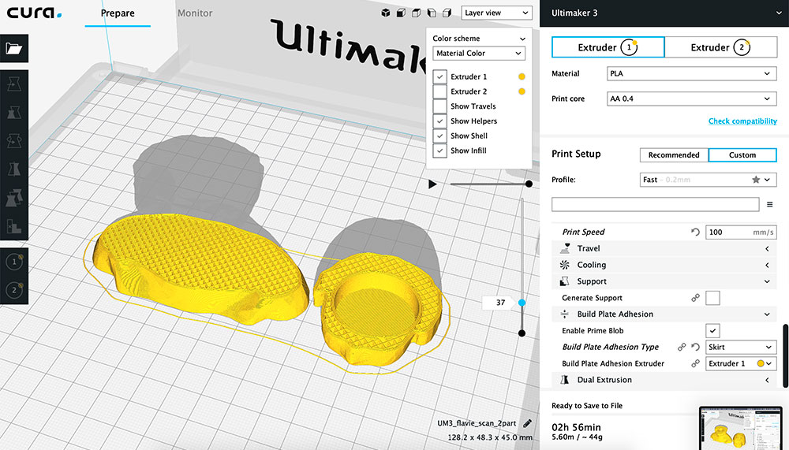Click link icon beside Build Plate Adhesion Type

682,347
